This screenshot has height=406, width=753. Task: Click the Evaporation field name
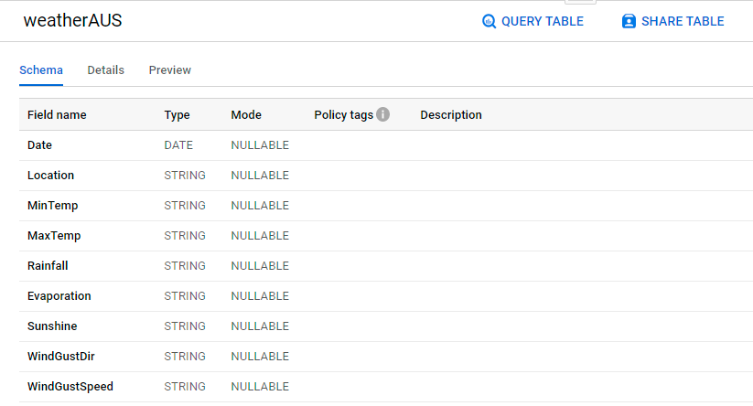tap(59, 296)
